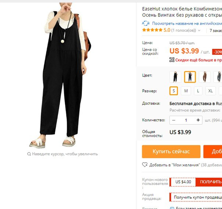Click the QR code icon near discounts text
This screenshot has height=209, width=222.
[172, 60]
